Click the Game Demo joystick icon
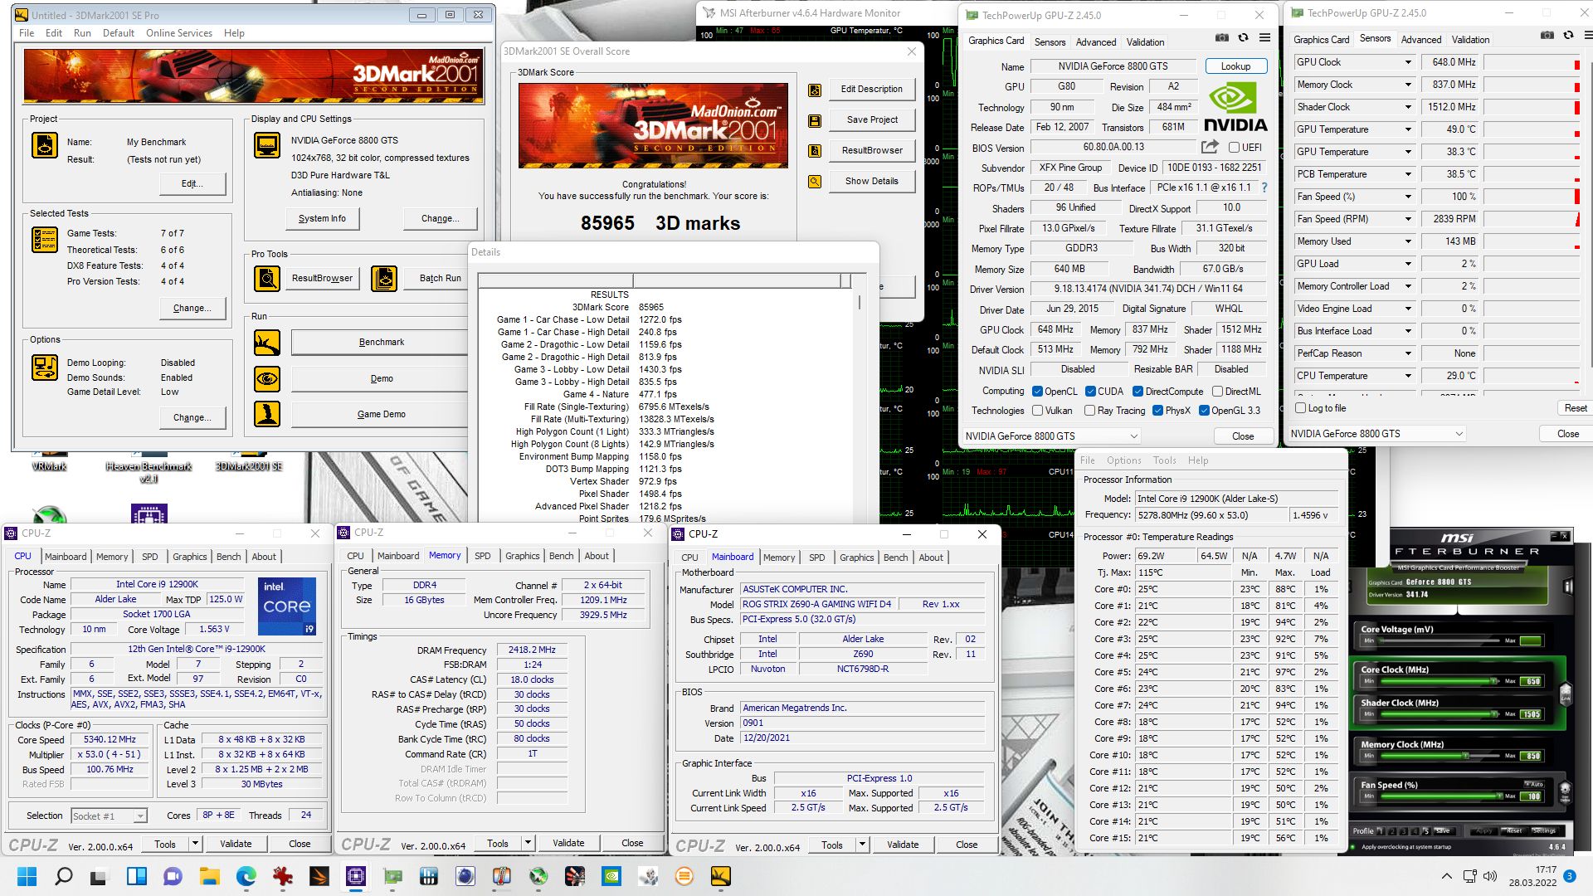Viewport: 1593px width, 896px height. click(267, 414)
